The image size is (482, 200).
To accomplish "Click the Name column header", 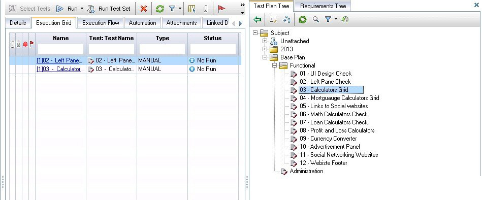I will click(60, 38).
